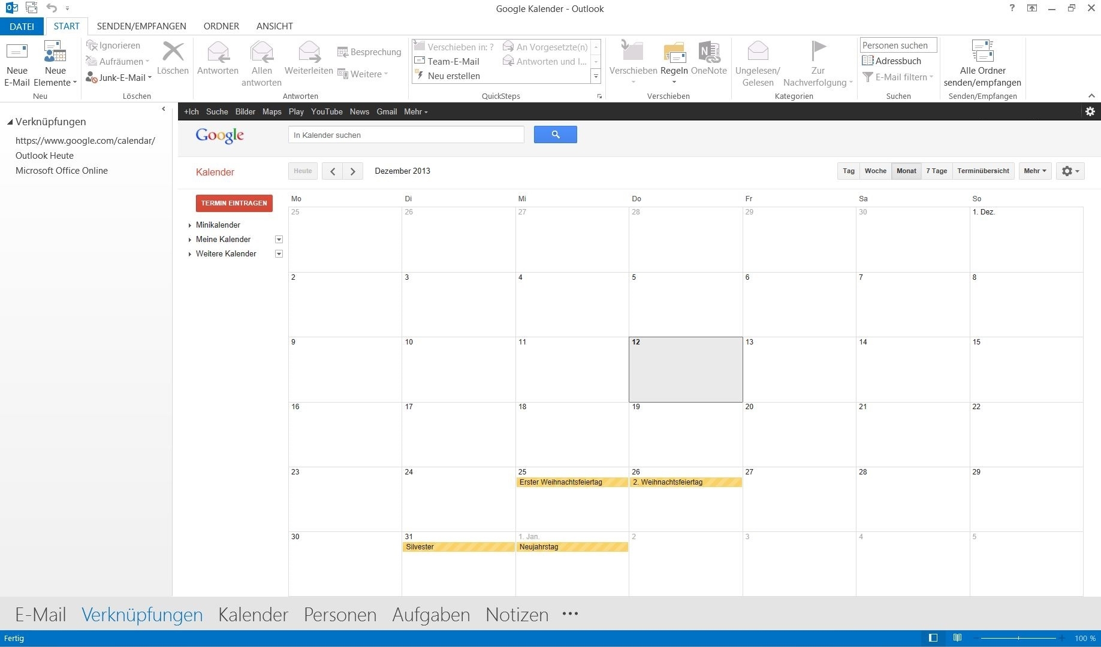Switch to the ANSICHT tab
1101x647 pixels.
(275, 26)
